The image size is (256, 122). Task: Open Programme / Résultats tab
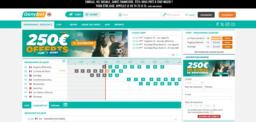pos(38,25)
